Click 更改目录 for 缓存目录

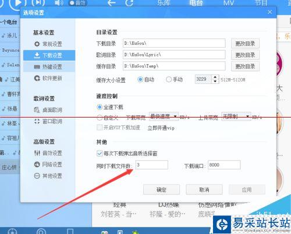pos(245,66)
